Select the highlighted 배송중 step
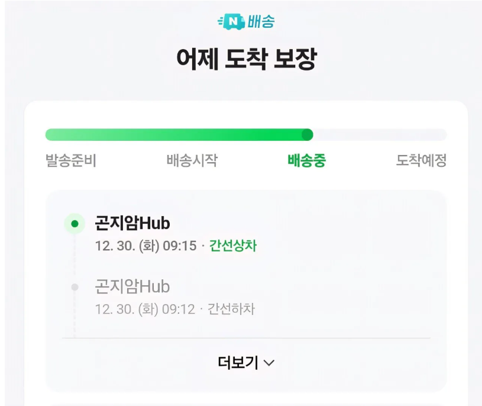This screenshot has height=406, width=482. 306,160
